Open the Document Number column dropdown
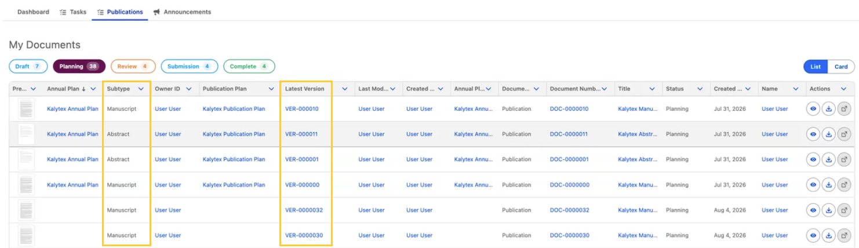Image resolution: width=859 pixels, height=248 pixels. (605, 89)
